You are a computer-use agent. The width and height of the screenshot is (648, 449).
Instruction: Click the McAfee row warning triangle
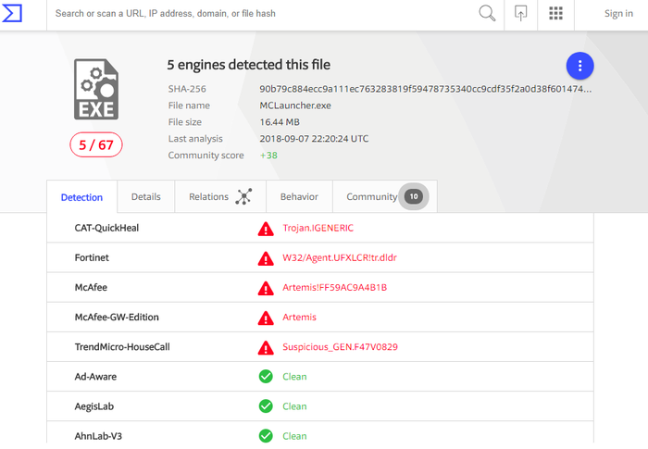(x=266, y=288)
